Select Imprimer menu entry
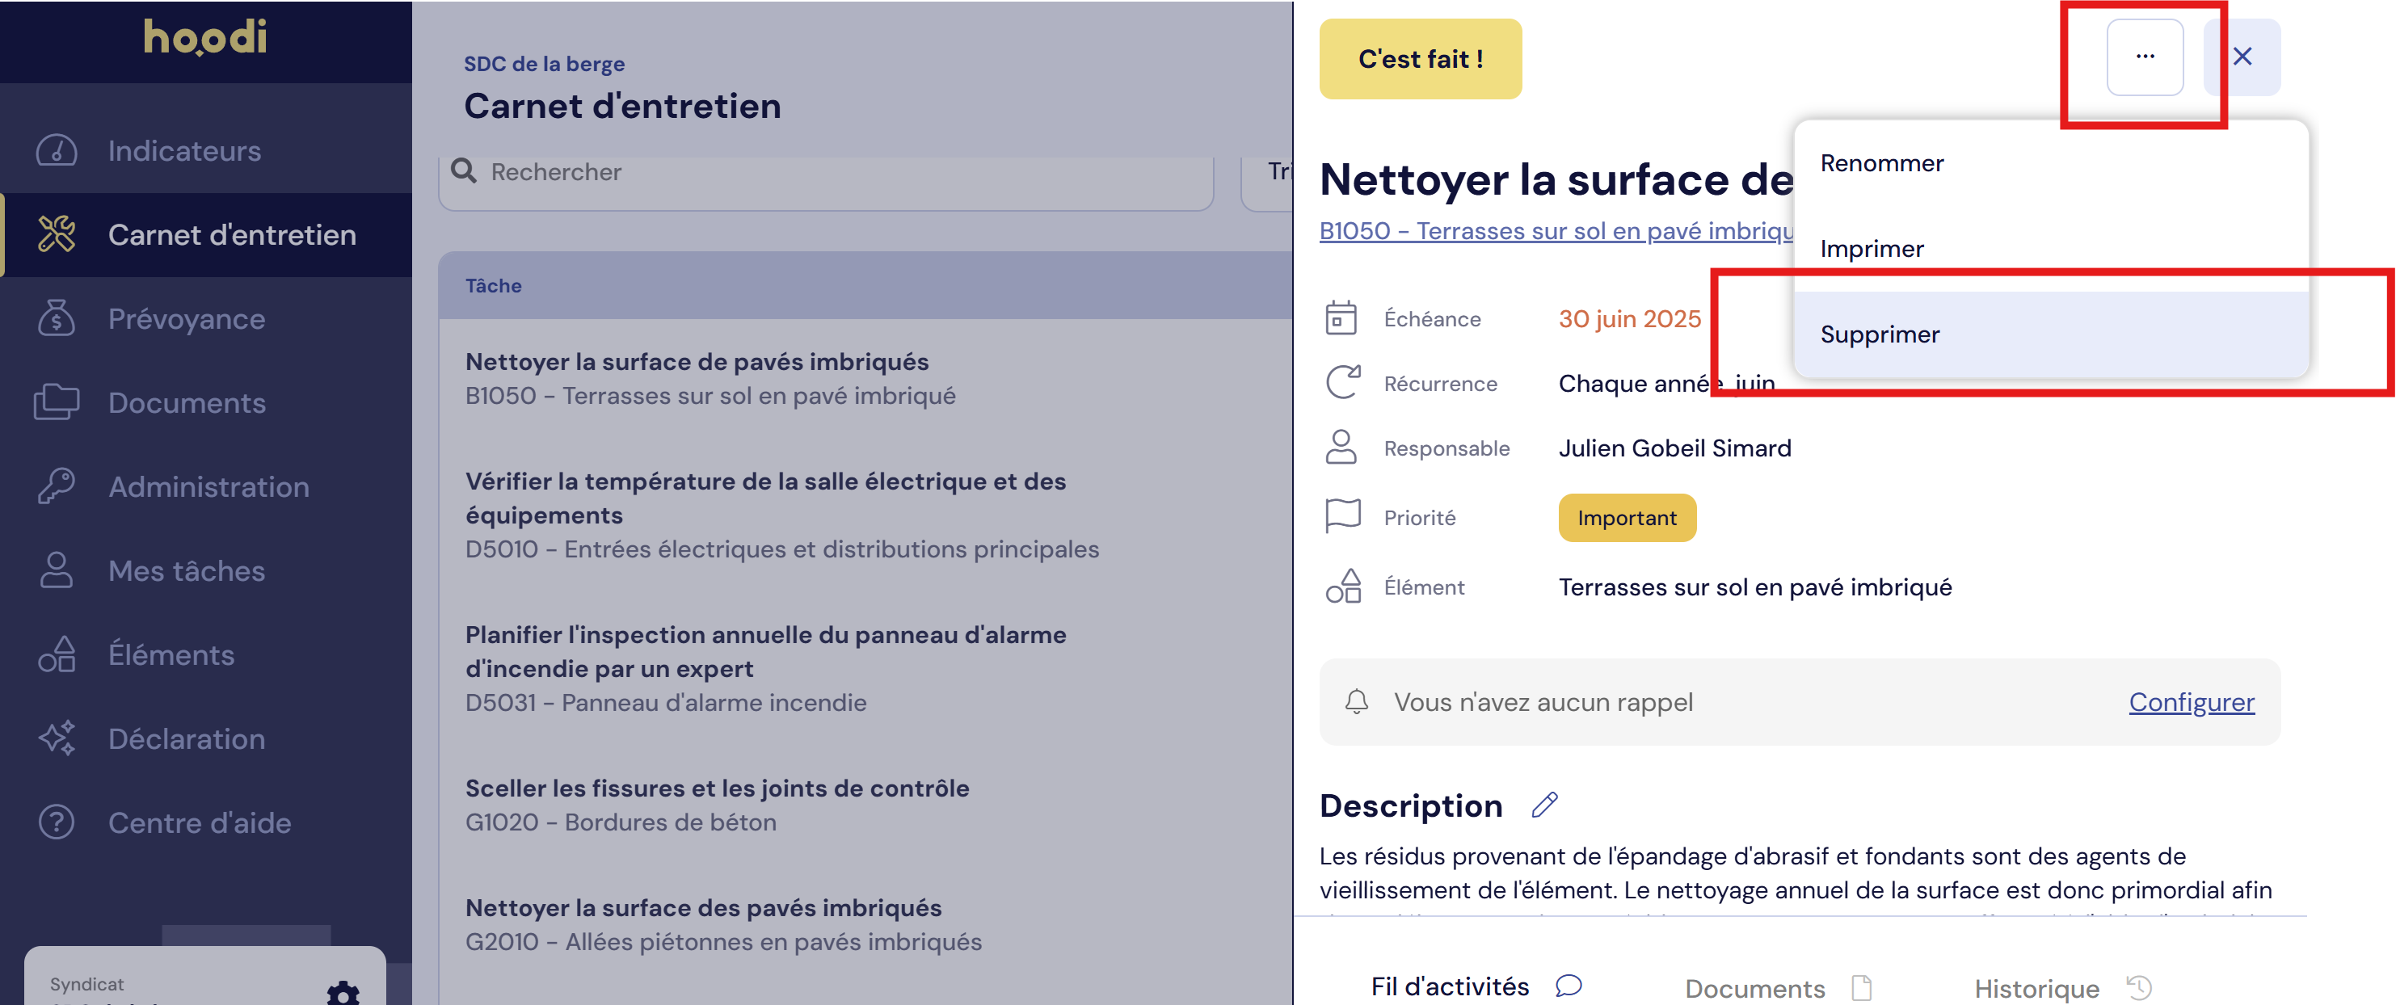Viewport: 2396px width, 1005px height. tap(1872, 249)
